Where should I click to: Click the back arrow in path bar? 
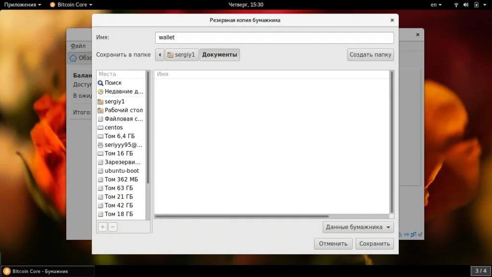tap(160, 55)
